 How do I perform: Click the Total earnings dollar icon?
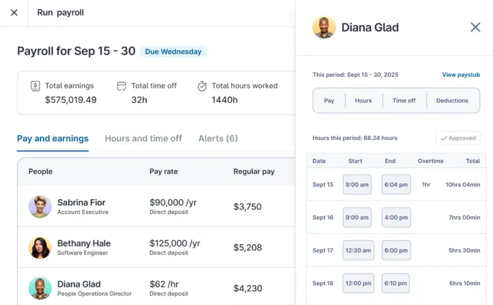tap(35, 86)
